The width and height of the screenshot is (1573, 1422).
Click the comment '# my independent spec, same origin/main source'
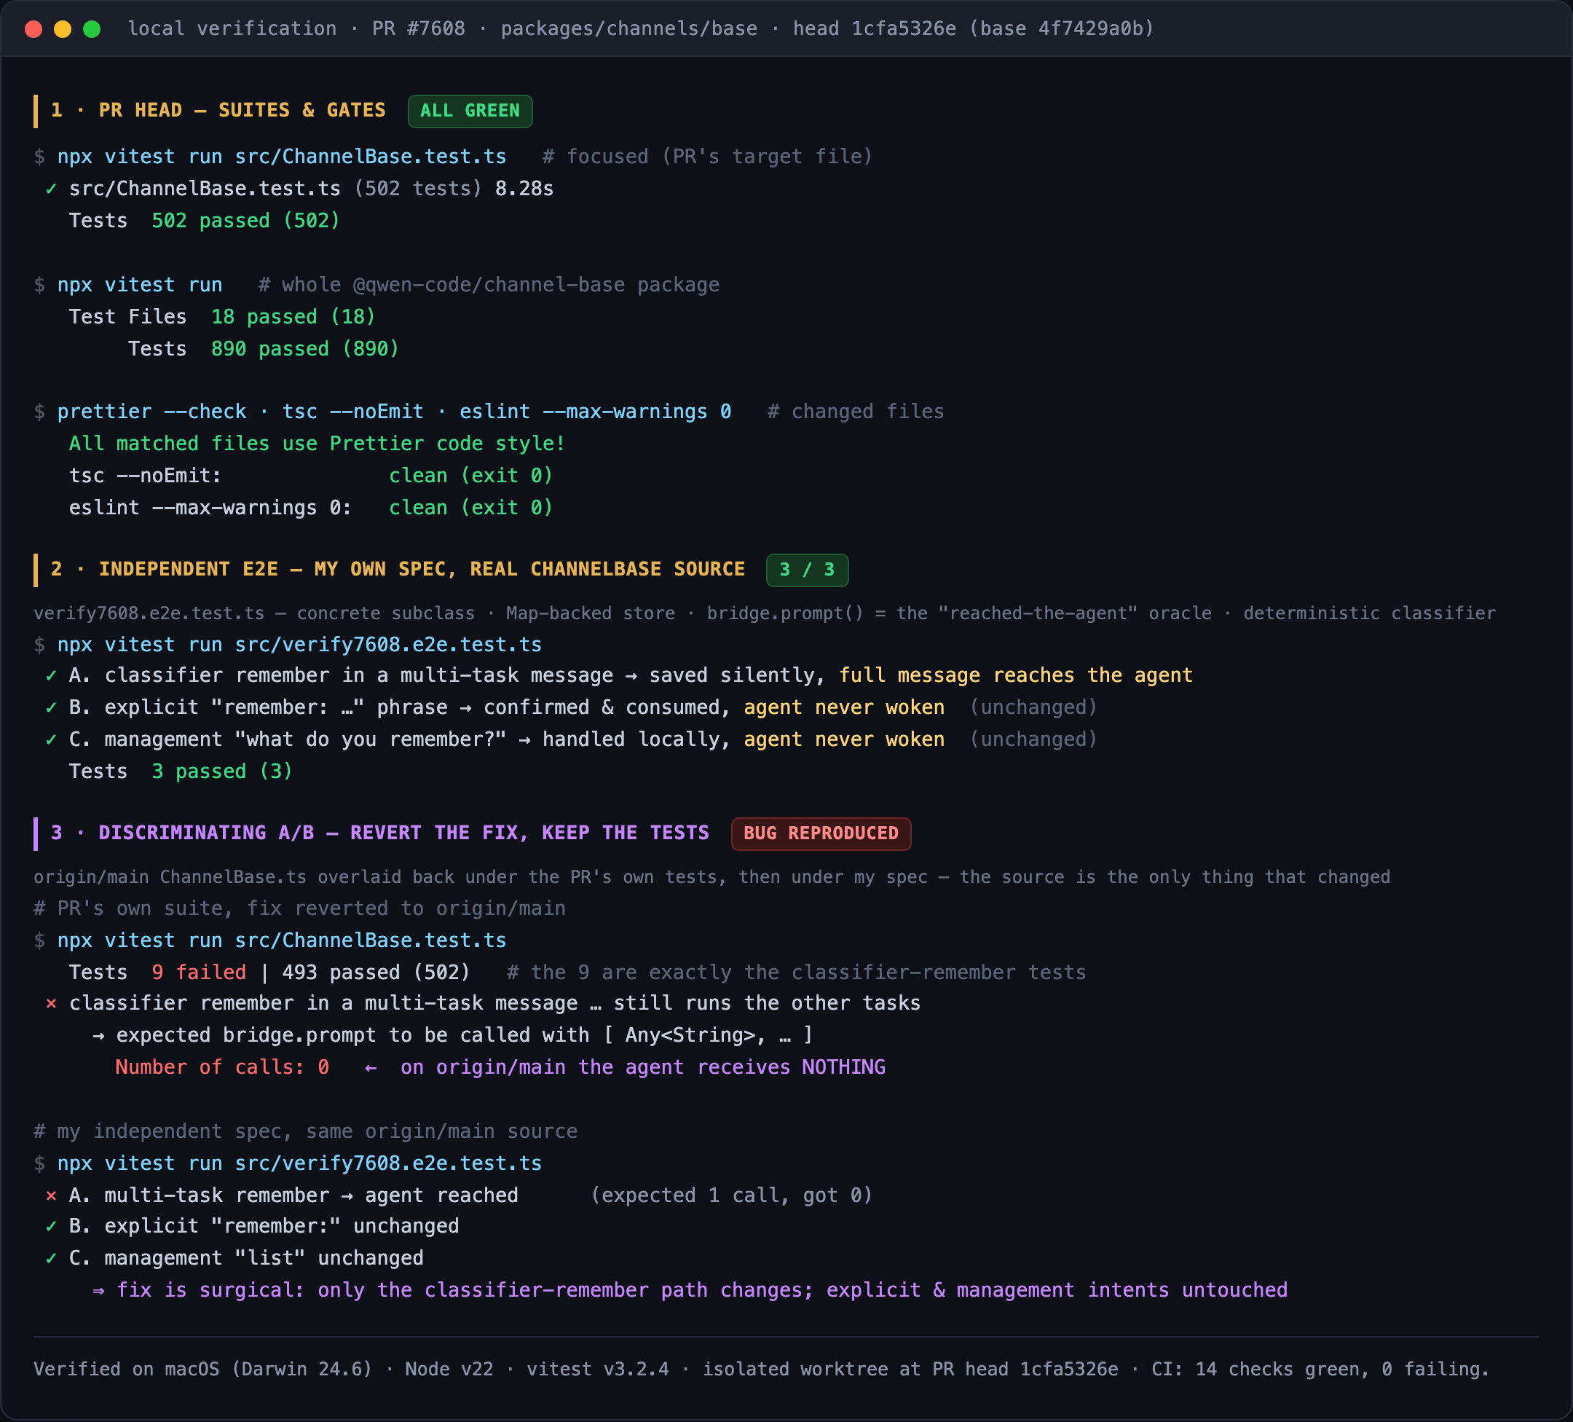click(x=306, y=1131)
